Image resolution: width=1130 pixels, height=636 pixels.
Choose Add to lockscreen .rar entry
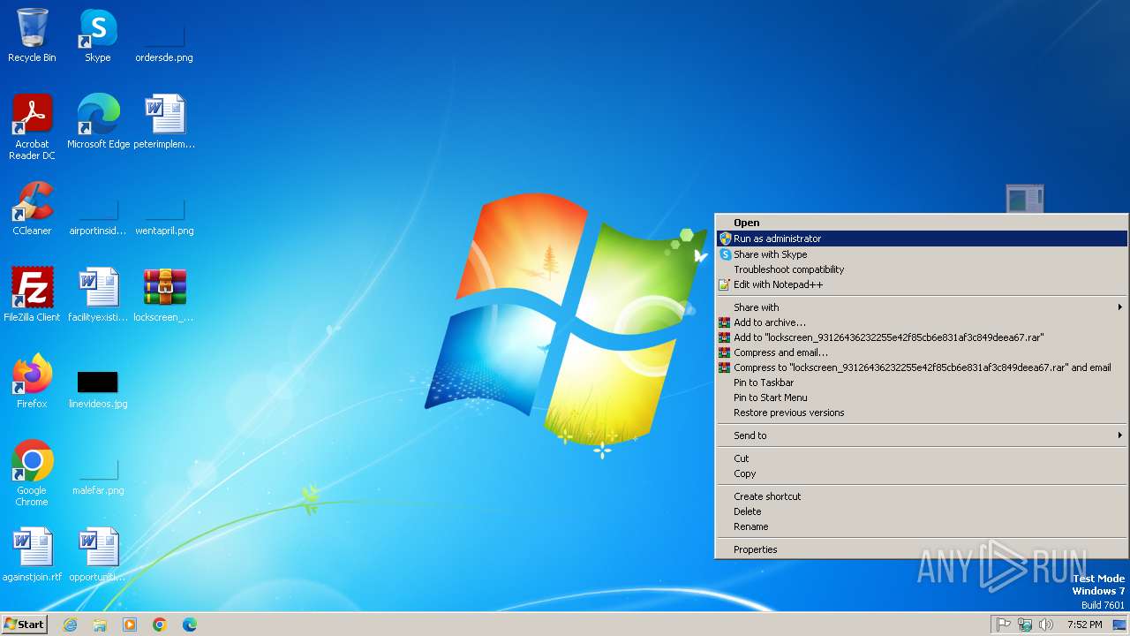(x=921, y=337)
